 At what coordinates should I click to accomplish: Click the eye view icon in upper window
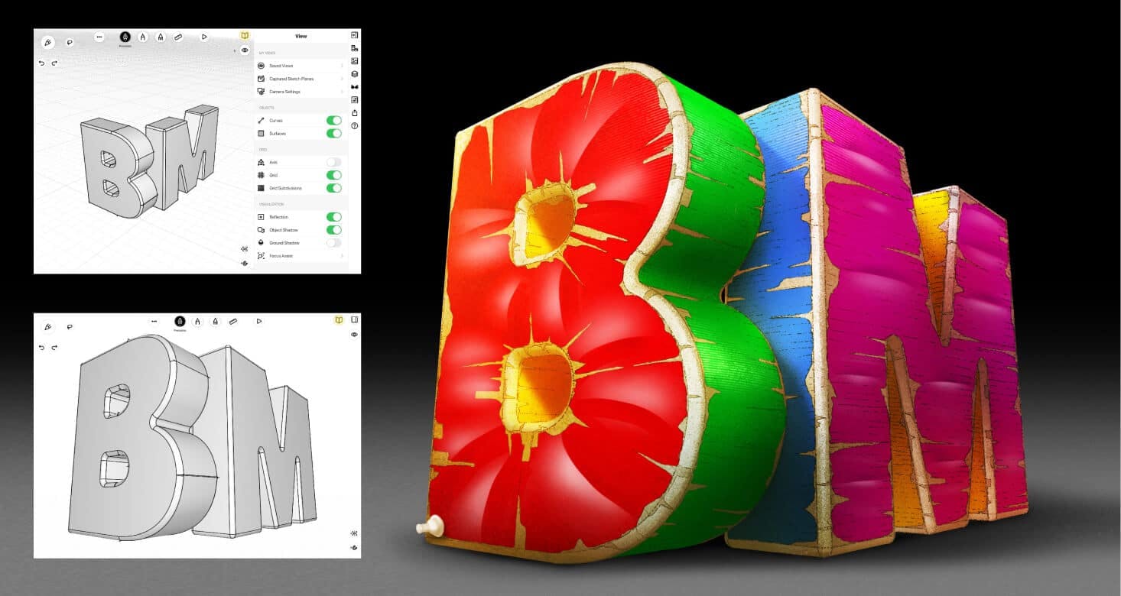tap(245, 50)
